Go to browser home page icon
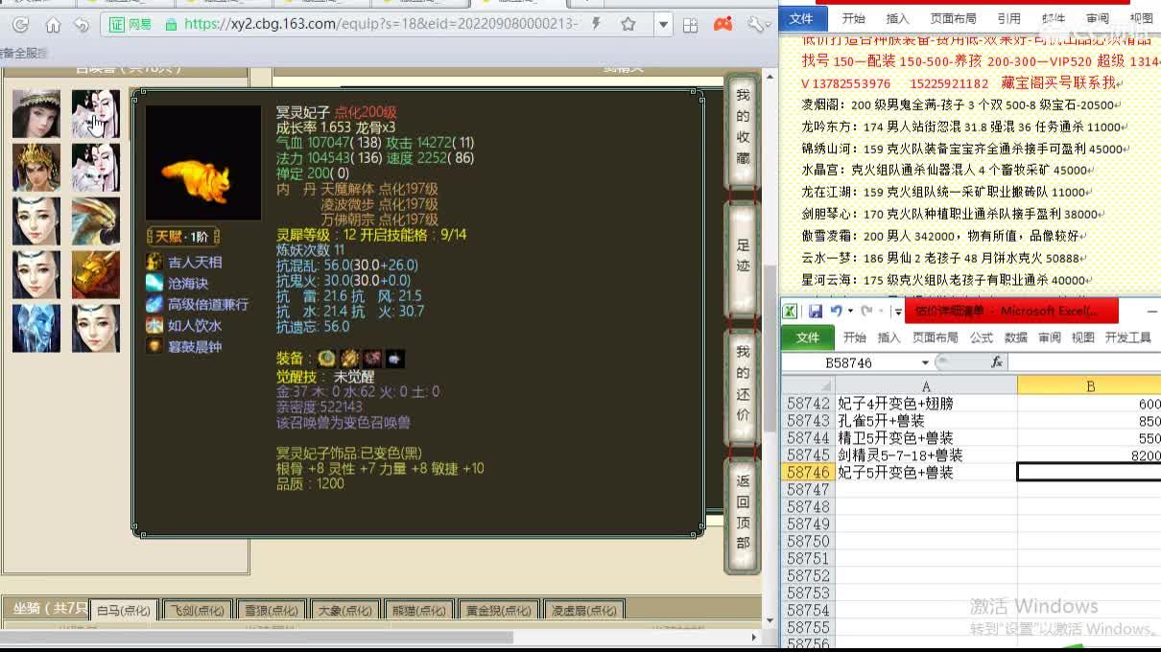Viewport: 1161px width, 652px height. pyautogui.click(x=53, y=25)
